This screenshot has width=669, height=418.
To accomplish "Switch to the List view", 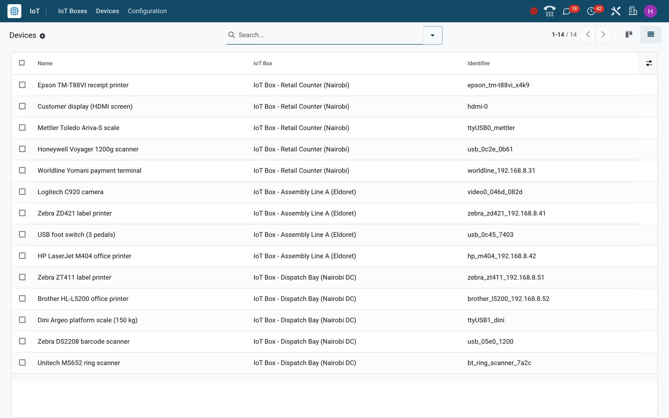I will (x=651, y=34).
